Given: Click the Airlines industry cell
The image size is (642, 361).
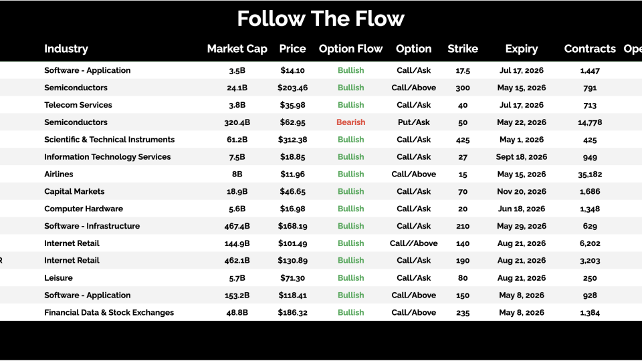Looking at the screenshot, I should tap(59, 174).
